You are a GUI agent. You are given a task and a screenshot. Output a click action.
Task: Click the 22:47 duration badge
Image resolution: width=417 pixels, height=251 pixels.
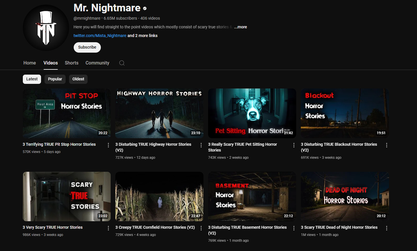pyautogui.click(x=196, y=216)
